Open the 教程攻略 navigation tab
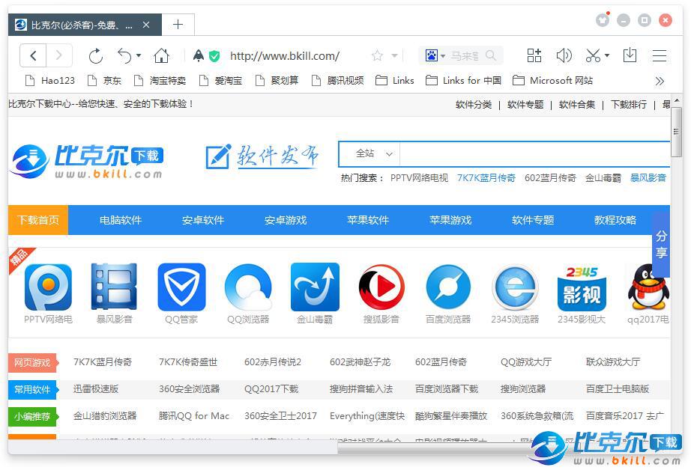 [615, 220]
